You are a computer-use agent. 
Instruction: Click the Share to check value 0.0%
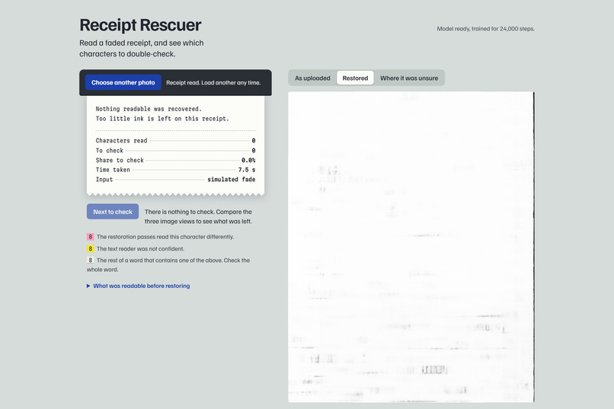tap(248, 160)
